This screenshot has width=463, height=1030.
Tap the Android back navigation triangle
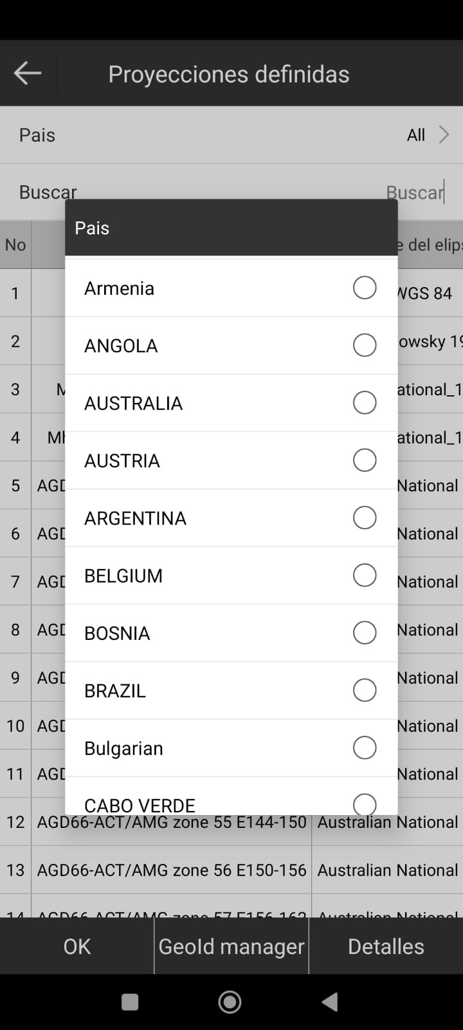pyautogui.click(x=330, y=1002)
